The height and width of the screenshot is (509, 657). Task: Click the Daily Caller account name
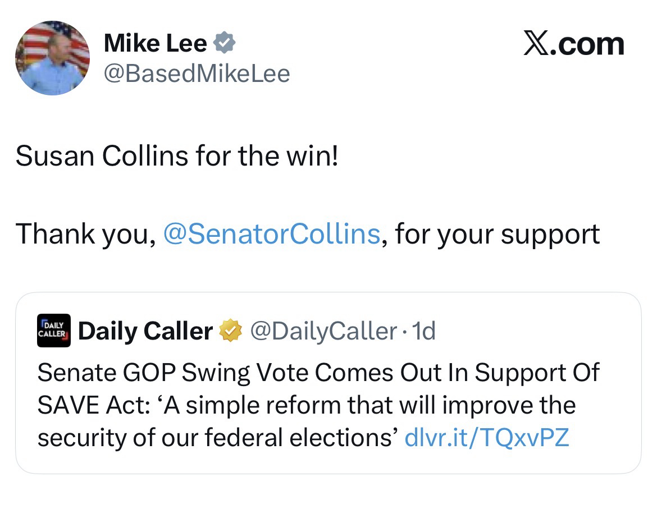click(145, 331)
